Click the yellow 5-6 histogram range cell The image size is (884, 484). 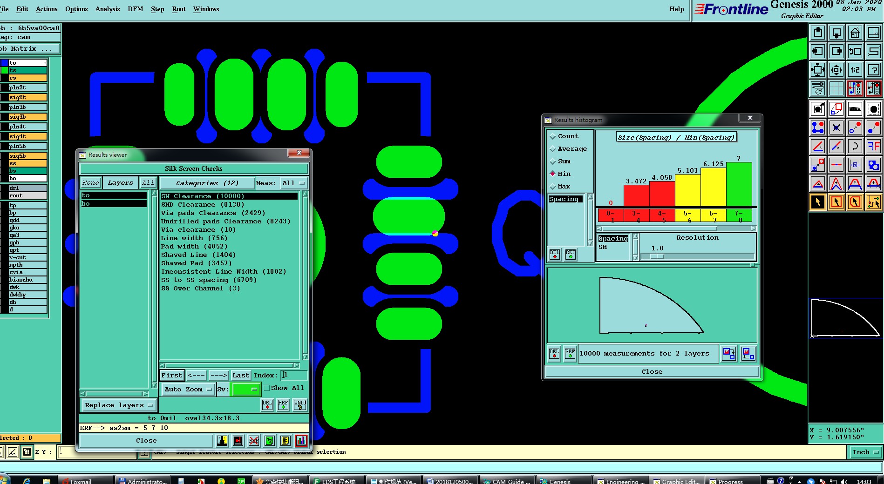tap(688, 216)
